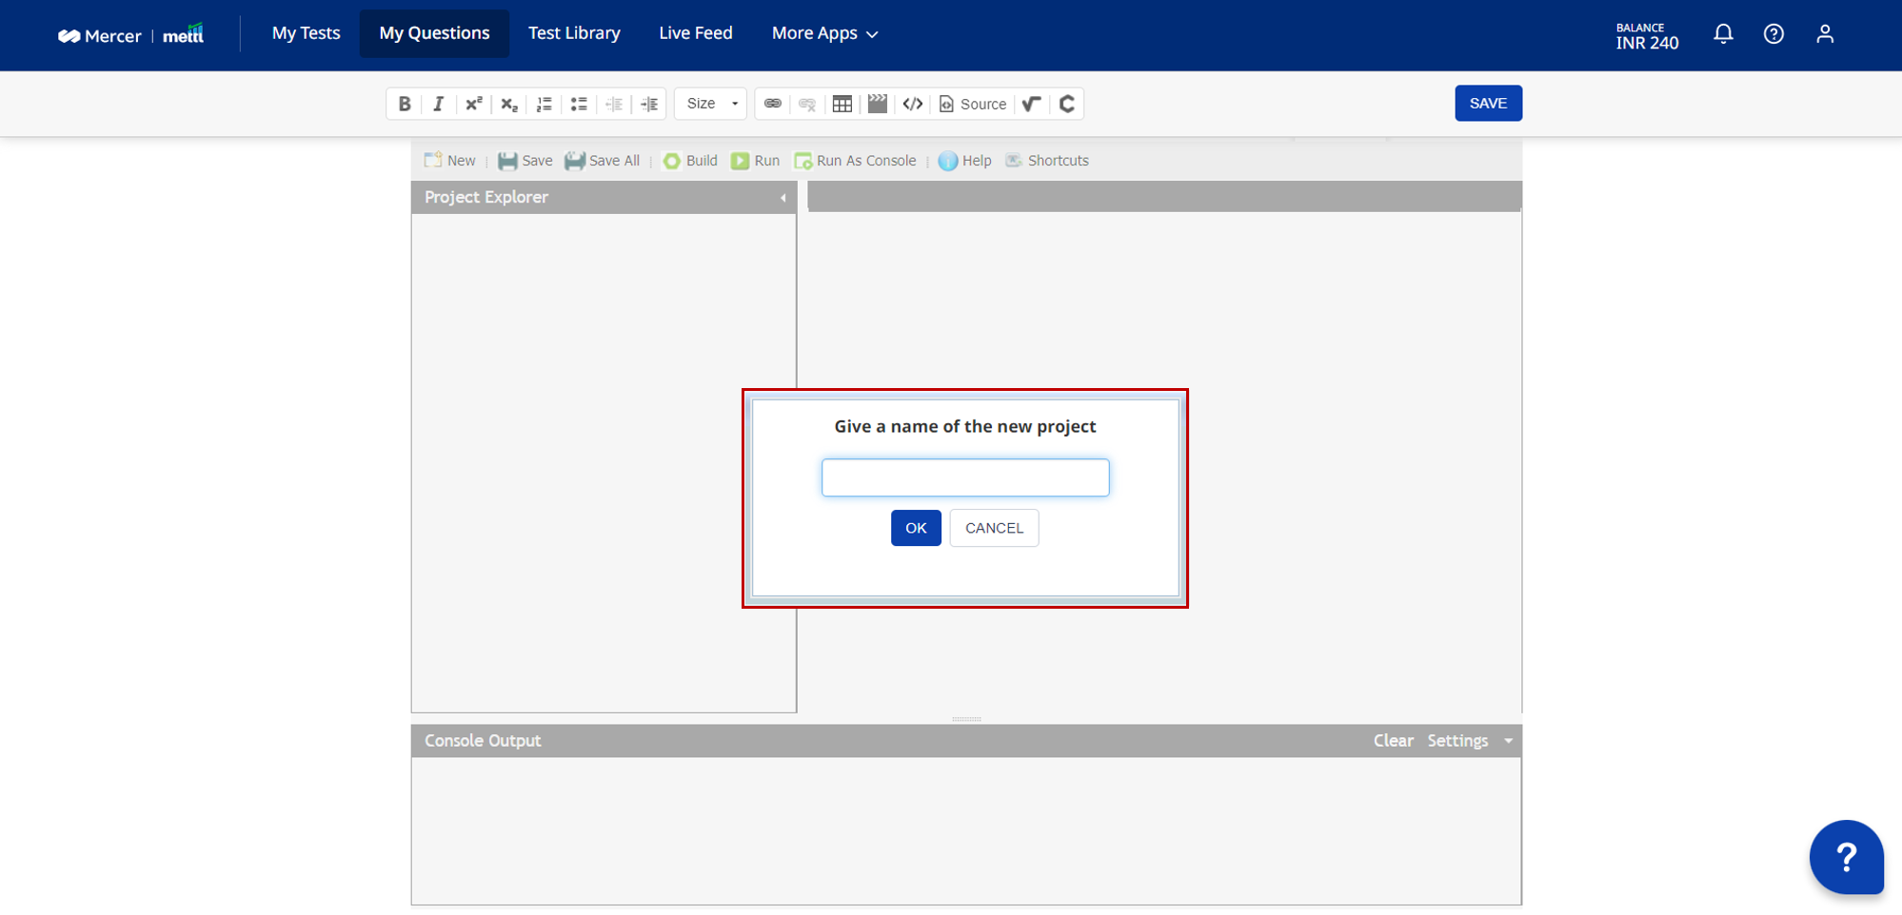Click the blue SAVE button
The width and height of the screenshot is (1902, 915).
[x=1488, y=104]
